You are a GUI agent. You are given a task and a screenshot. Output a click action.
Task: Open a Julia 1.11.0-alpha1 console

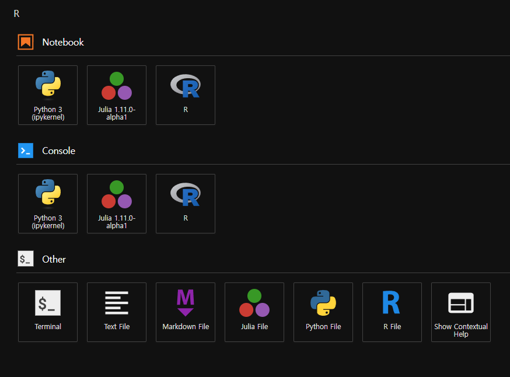[117, 204]
